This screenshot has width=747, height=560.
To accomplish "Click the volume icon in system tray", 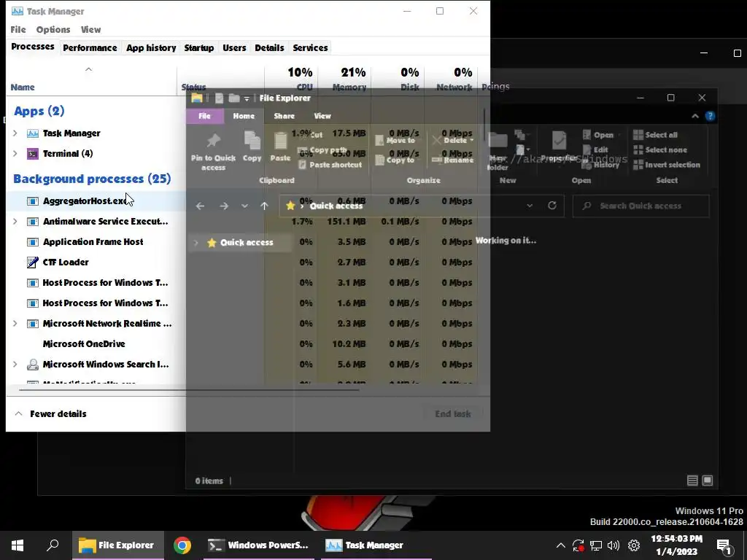I will (x=614, y=545).
